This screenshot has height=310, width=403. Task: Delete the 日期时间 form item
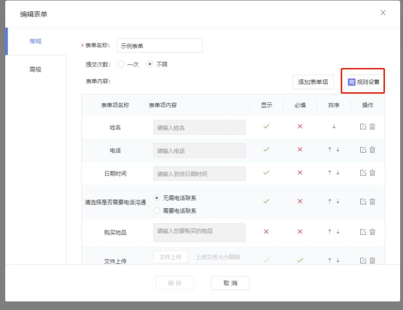tap(373, 173)
